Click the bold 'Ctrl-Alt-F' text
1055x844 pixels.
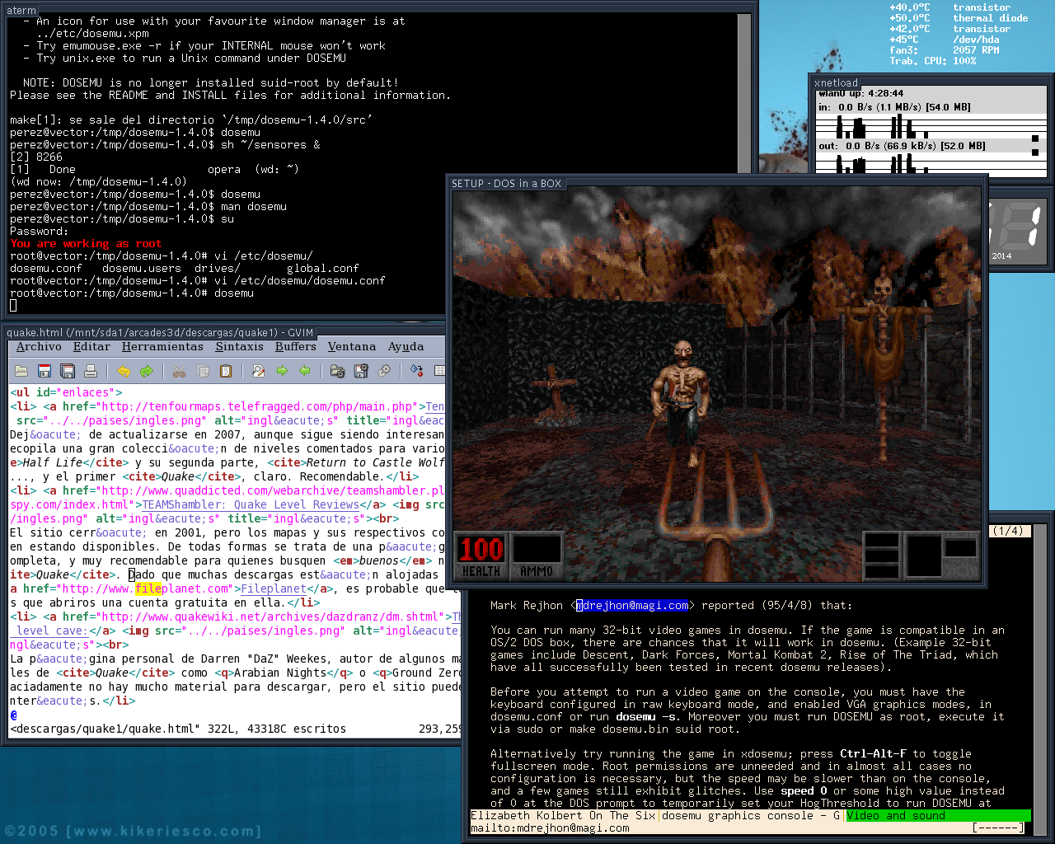coord(873,754)
